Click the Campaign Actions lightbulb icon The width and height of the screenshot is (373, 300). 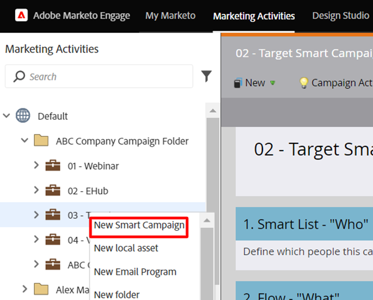tap(304, 83)
